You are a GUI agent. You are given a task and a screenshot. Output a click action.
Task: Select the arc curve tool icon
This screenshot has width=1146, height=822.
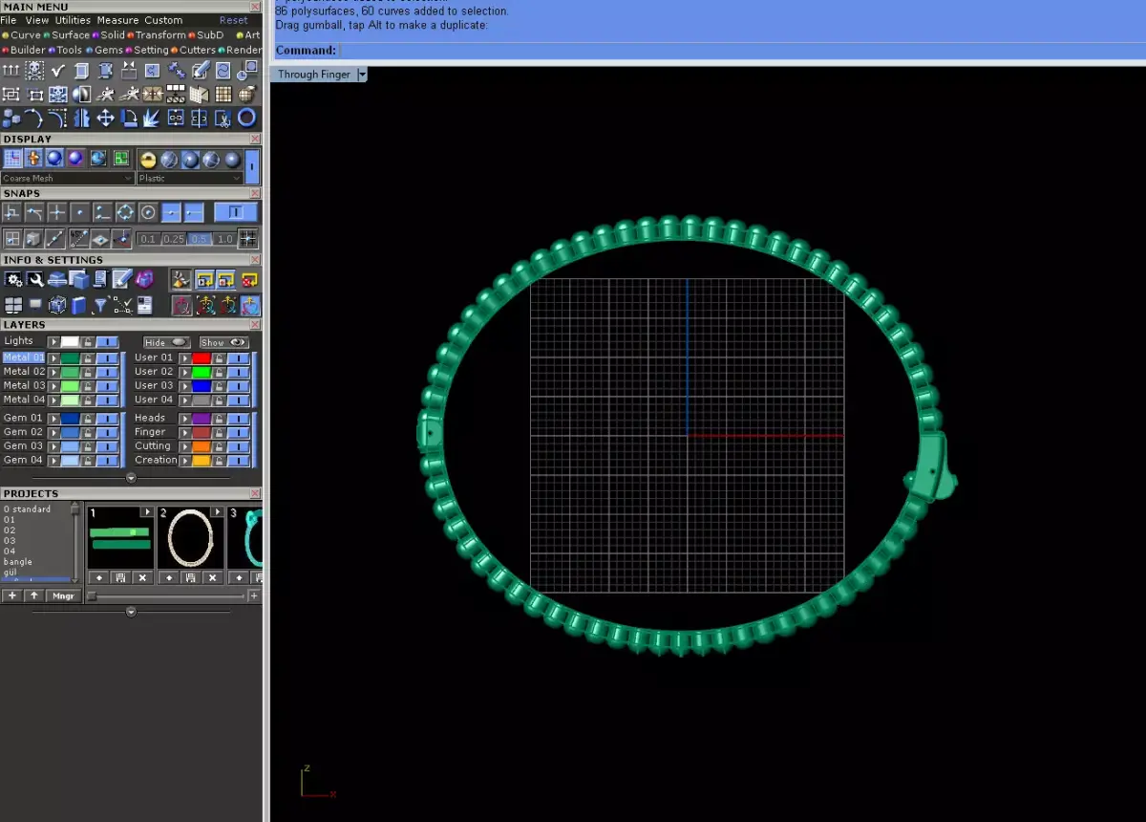tap(33, 117)
